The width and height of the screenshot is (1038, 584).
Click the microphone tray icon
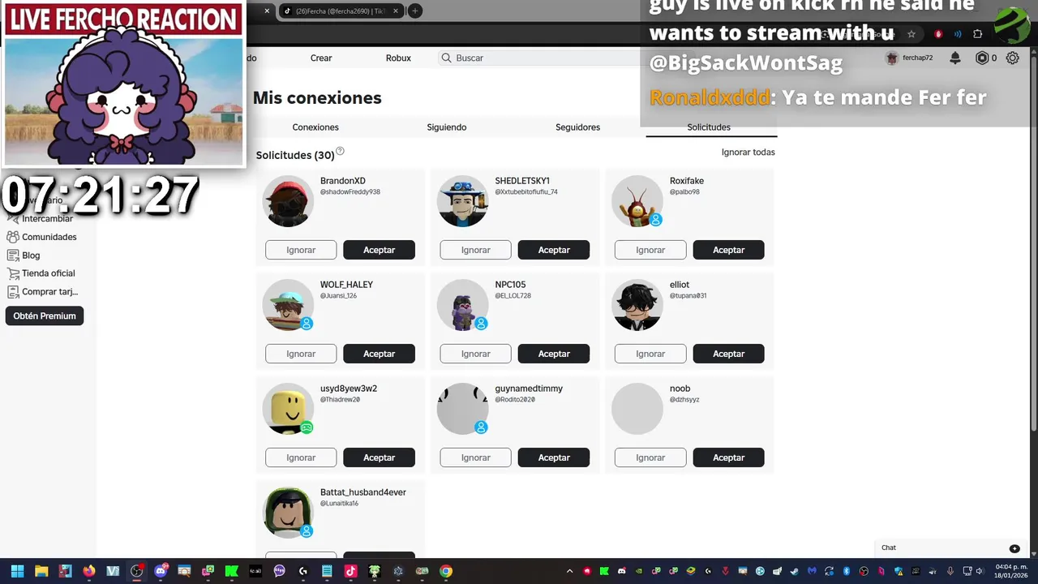tap(950, 571)
